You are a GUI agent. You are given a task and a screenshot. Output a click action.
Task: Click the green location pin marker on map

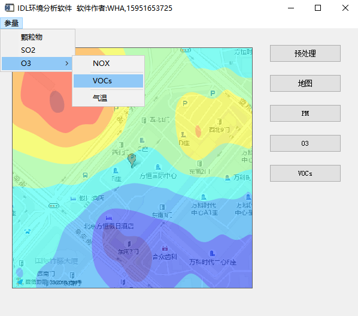pyautogui.click(x=132, y=160)
